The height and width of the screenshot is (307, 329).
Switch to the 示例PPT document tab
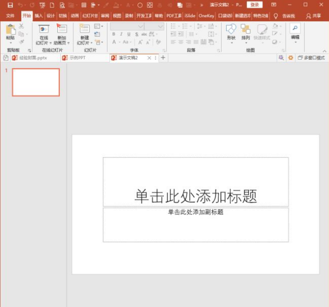[x=77, y=58]
